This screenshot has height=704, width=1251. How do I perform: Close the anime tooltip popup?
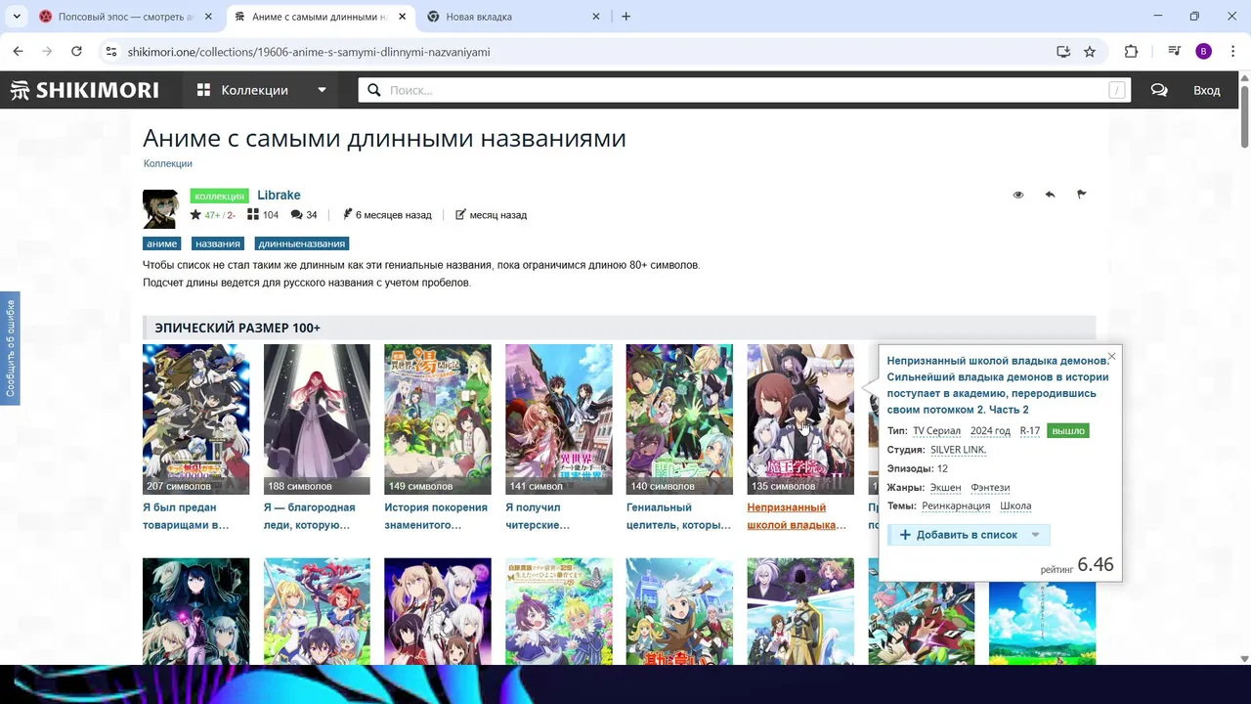pyautogui.click(x=1111, y=356)
